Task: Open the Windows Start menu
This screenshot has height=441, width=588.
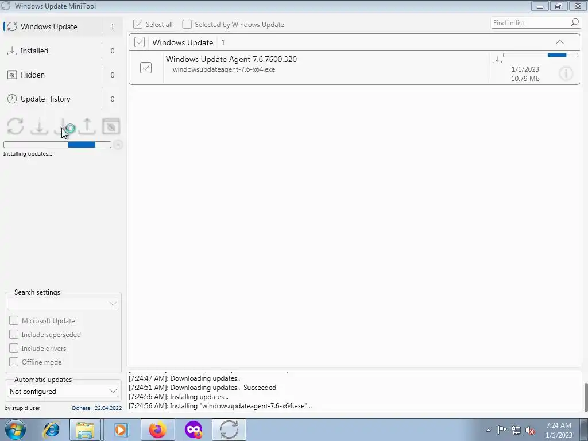Action: click(x=15, y=430)
